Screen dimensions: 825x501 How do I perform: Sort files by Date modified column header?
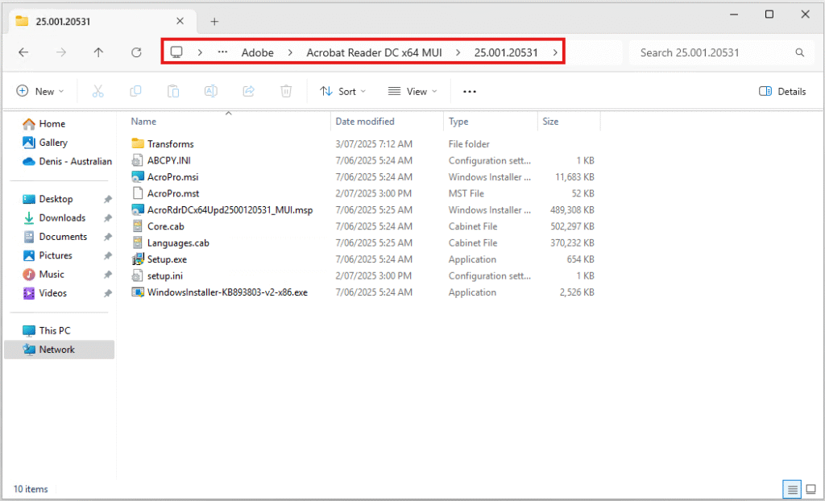pyautogui.click(x=365, y=122)
